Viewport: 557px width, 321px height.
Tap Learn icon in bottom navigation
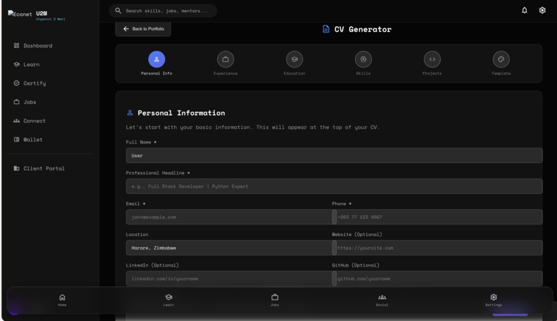tap(169, 298)
